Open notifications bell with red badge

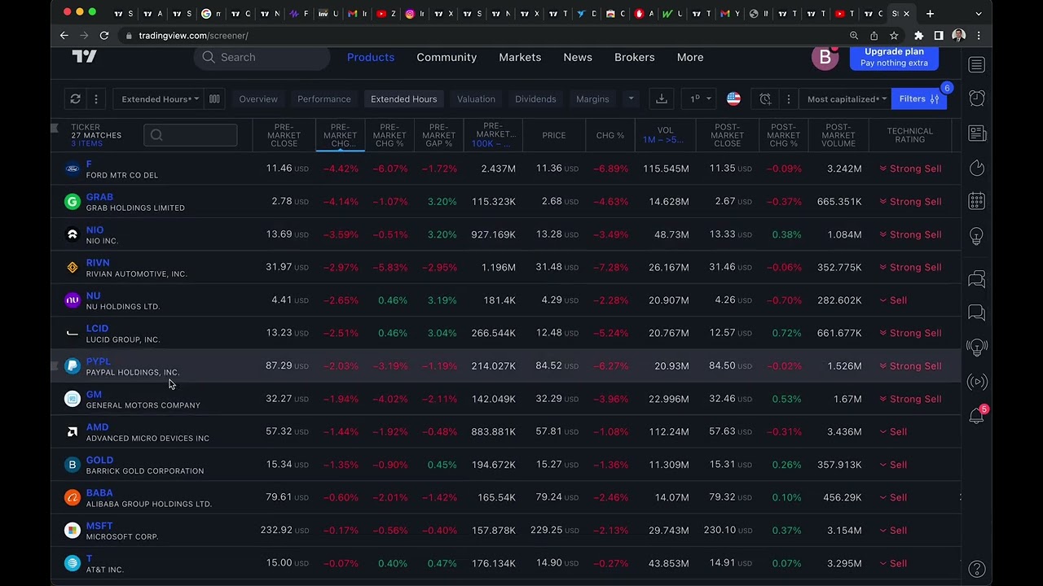pos(976,416)
